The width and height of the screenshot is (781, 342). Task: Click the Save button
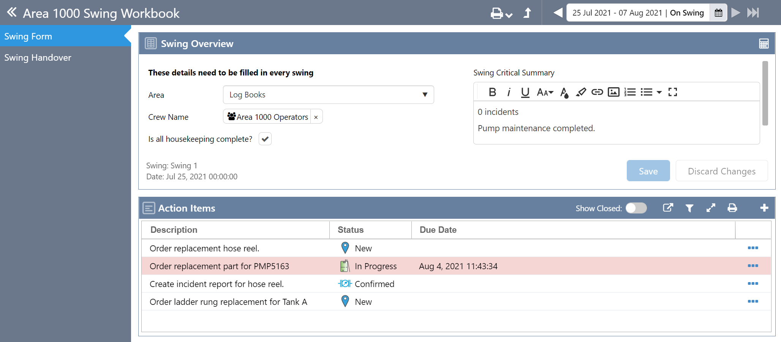coord(648,171)
